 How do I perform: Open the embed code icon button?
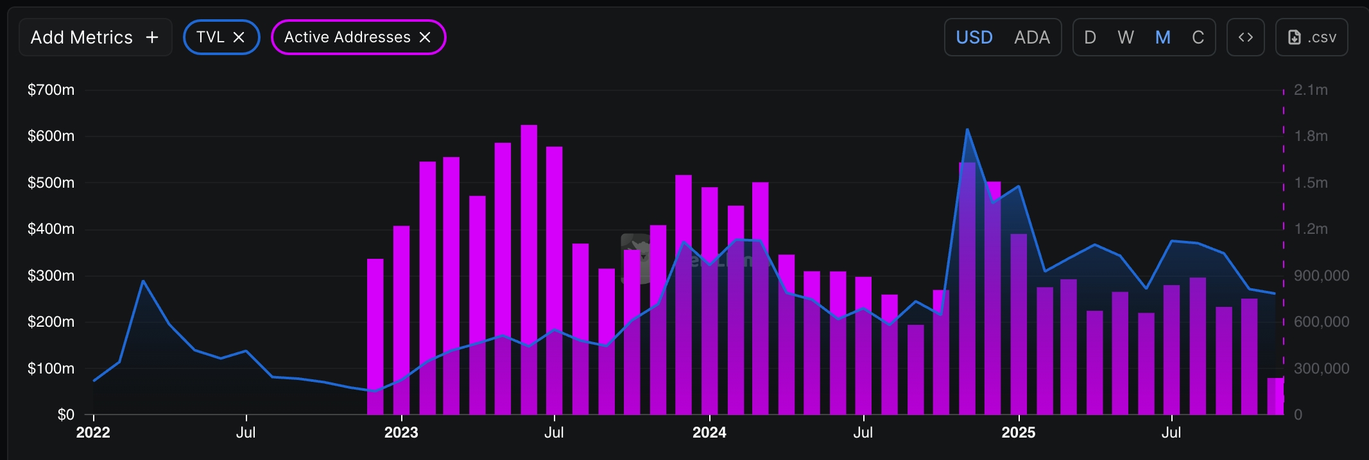[x=1245, y=37]
